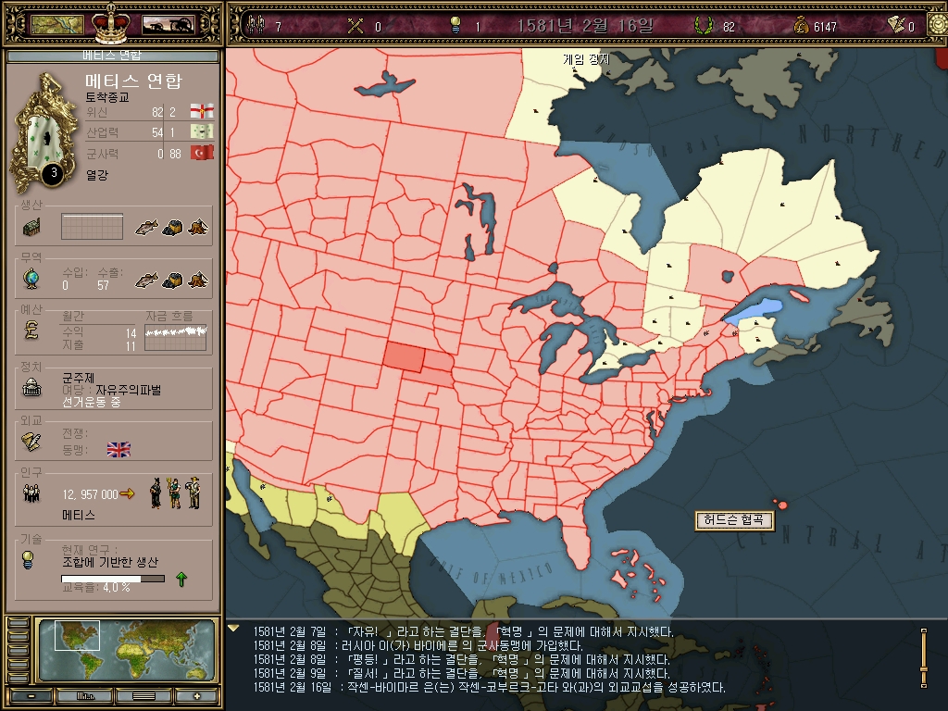Image resolution: width=948 pixels, height=711 pixels.
Task: Click the orange population growth arrow
Action: click(x=127, y=494)
